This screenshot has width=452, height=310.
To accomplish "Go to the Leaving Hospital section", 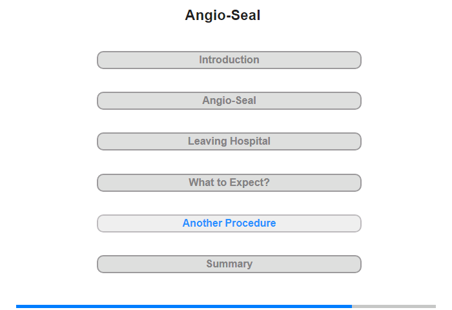I will coord(229,141).
